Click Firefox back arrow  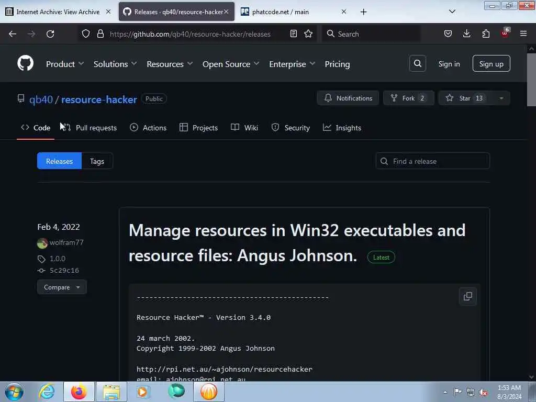pos(13,34)
